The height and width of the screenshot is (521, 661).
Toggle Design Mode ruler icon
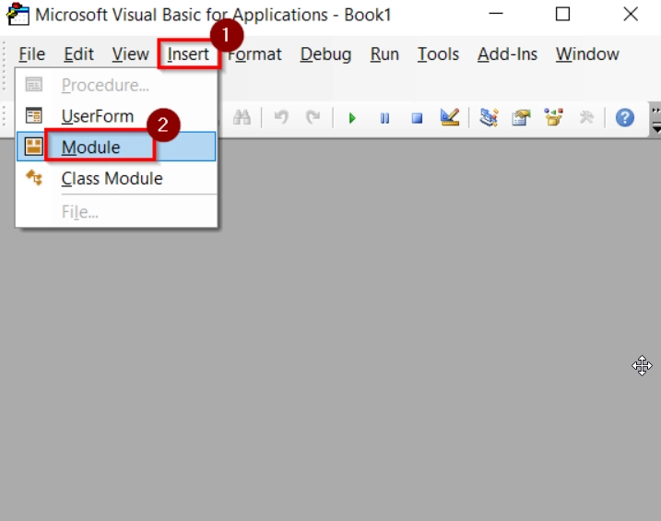click(449, 117)
